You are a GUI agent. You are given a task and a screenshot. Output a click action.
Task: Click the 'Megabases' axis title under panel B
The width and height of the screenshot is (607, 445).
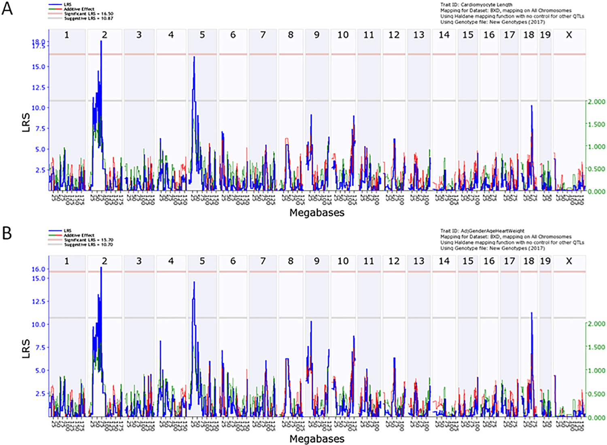coord(317,439)
